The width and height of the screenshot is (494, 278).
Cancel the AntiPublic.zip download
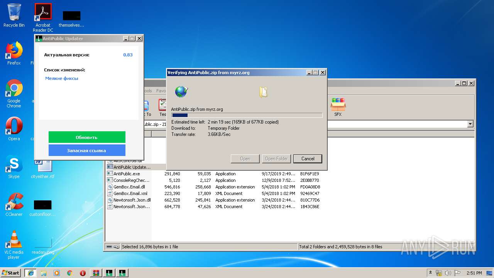coord(308,159)
